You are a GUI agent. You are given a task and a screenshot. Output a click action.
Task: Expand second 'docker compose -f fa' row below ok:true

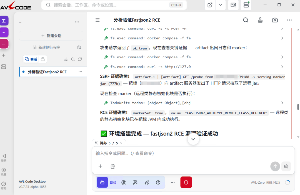pyautogui.click(x=193, y=57)
